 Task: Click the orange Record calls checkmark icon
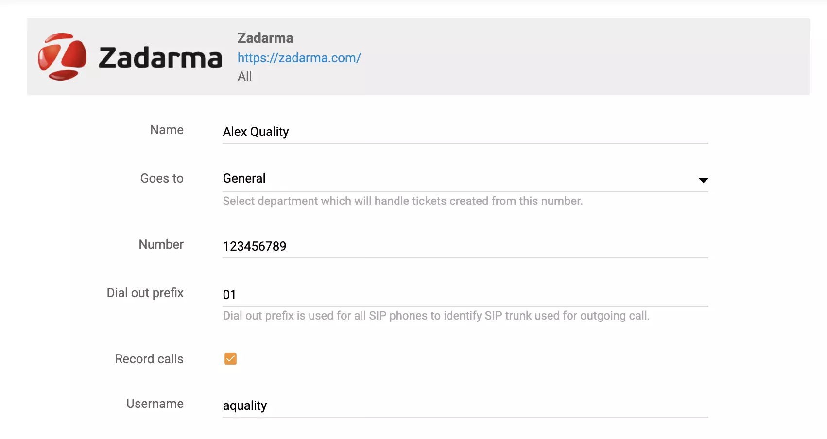pos(230,359)
